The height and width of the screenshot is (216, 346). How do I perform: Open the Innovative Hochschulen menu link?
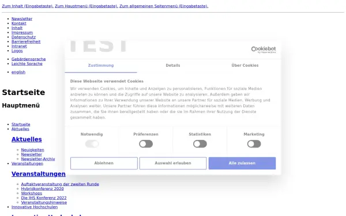click(35, 207)
